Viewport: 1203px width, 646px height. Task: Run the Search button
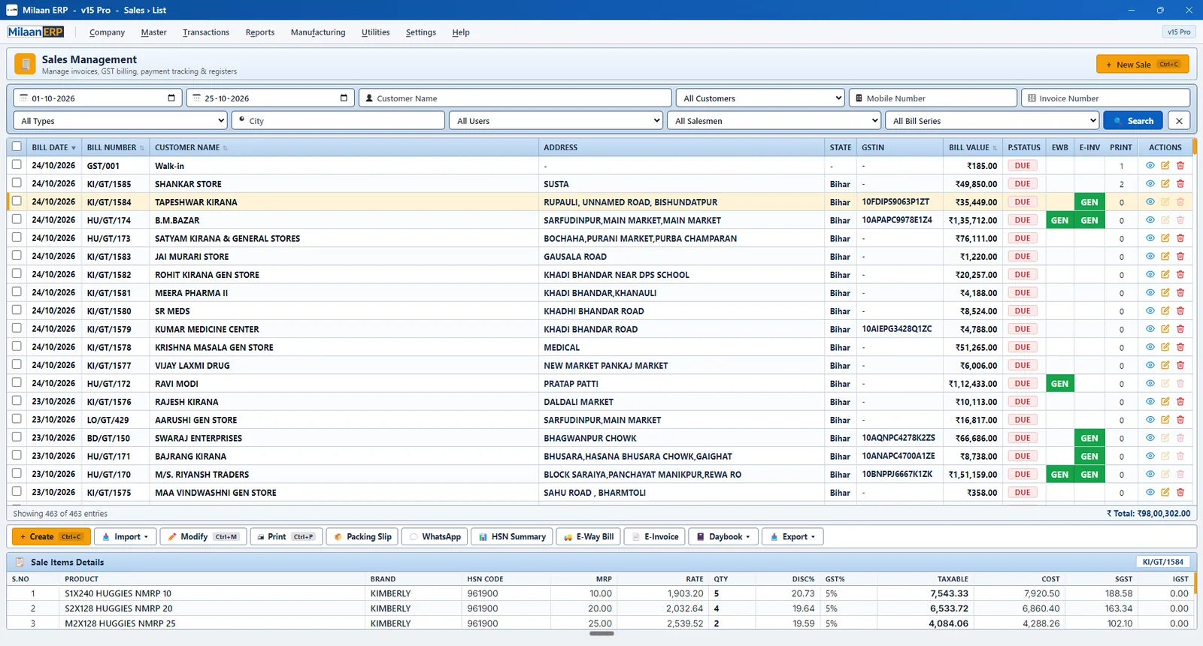pos(1133,121)
